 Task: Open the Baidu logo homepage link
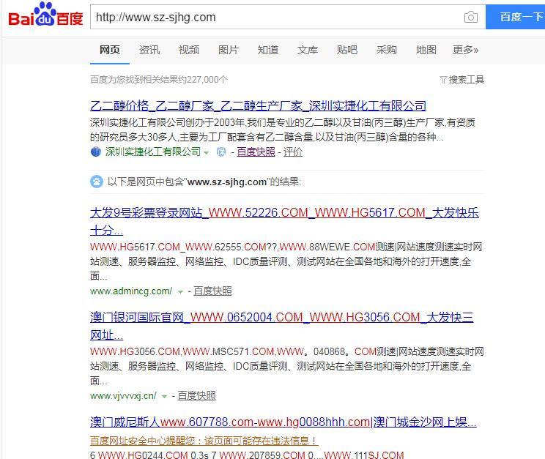point(45,15)
